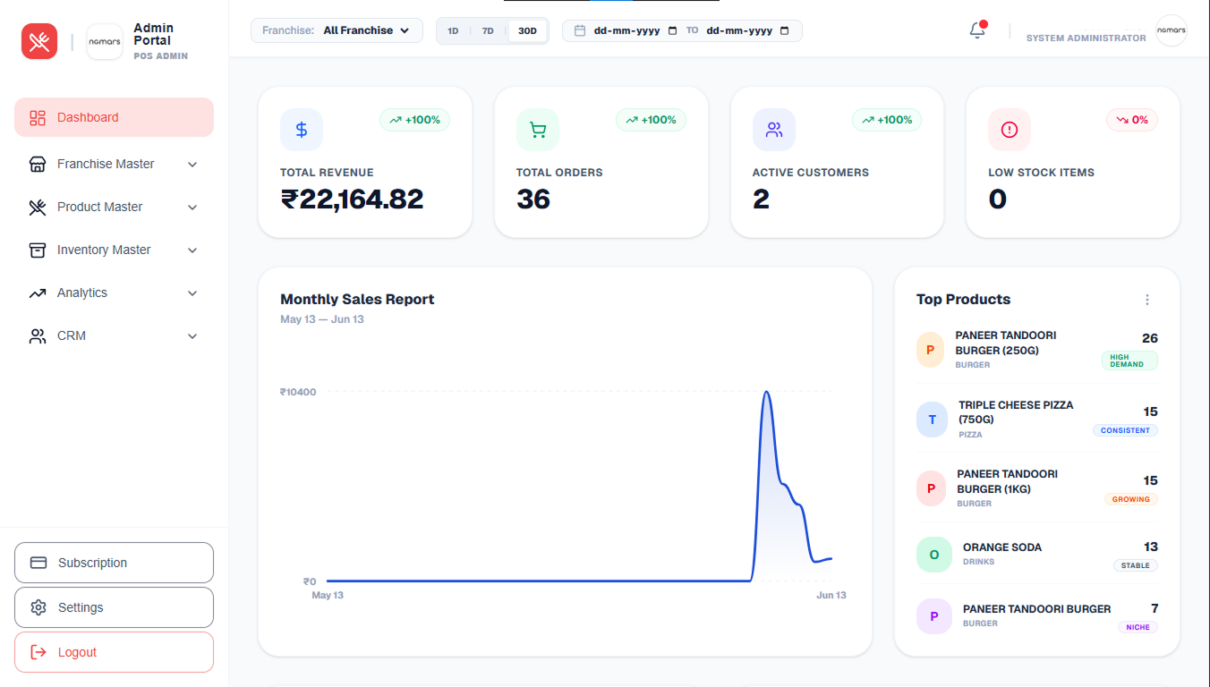Click the alert icon on Low Stock Items card
Screen dimensions: 1210x687
pos(1010,130)
